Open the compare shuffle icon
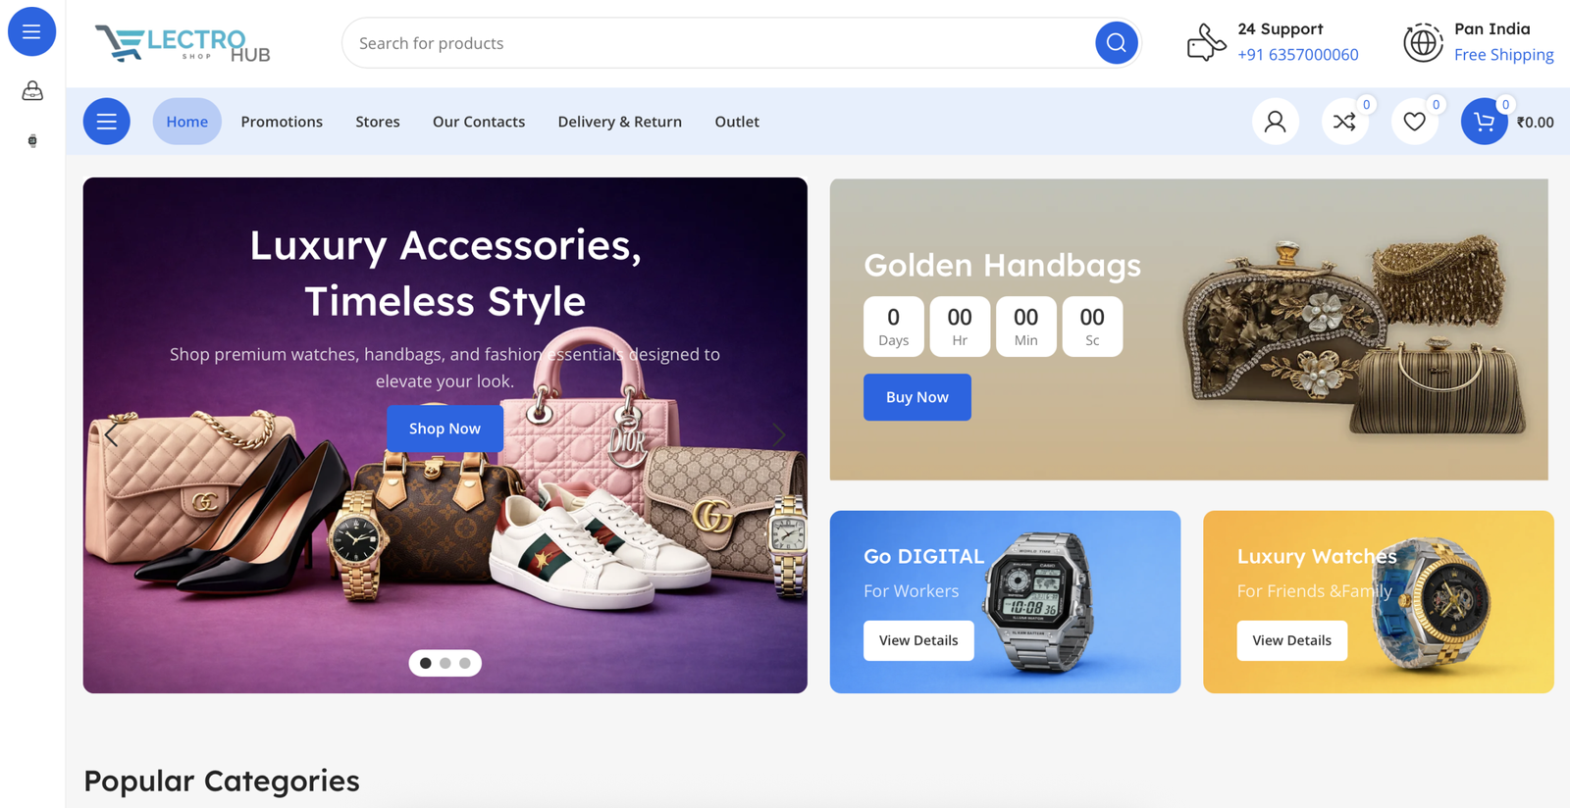1570x808 pixels. click(1344, 122)
